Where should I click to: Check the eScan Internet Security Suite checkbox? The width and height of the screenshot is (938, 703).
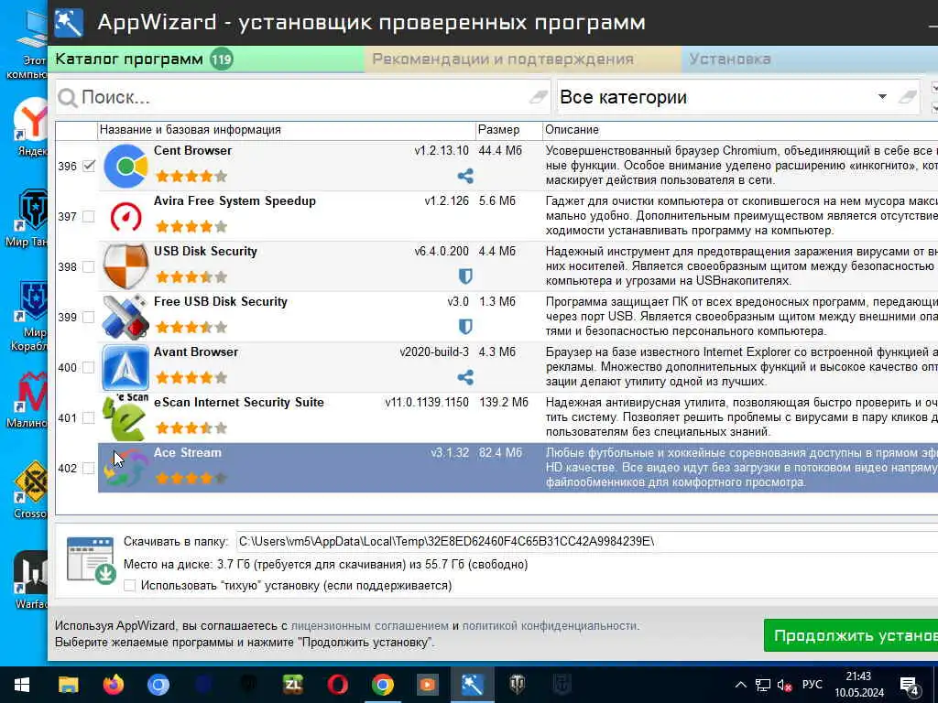[89, 417]
